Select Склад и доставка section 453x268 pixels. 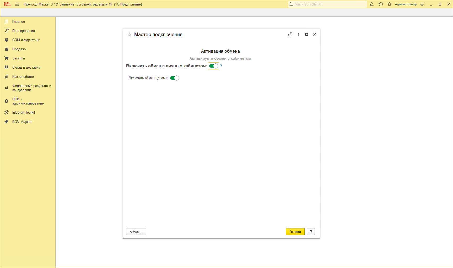28,68
